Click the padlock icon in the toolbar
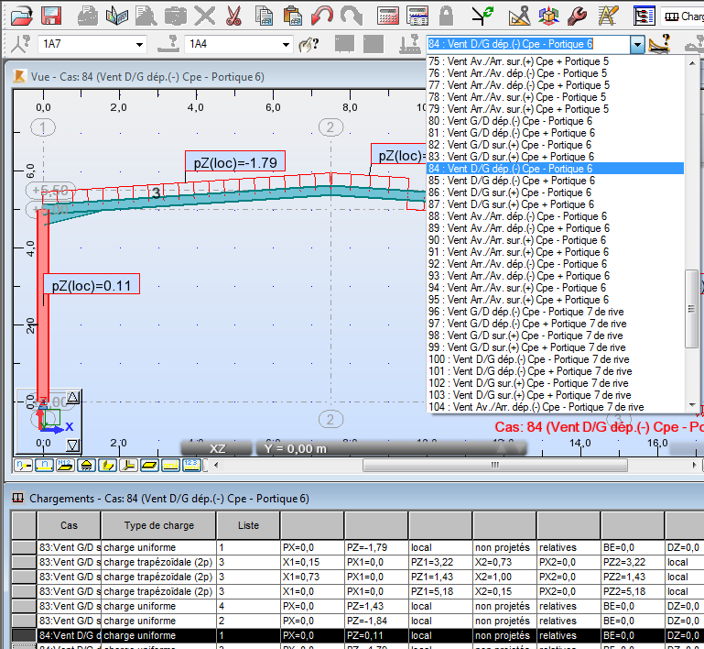The height and width of the screenshot is (649, 704). [446, 16]
